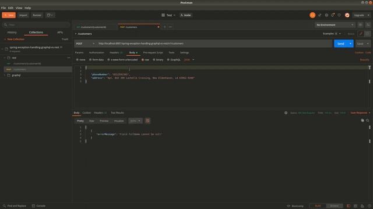Click the Beautify link
Screen dimensions: 373x209
pos(364,60)
